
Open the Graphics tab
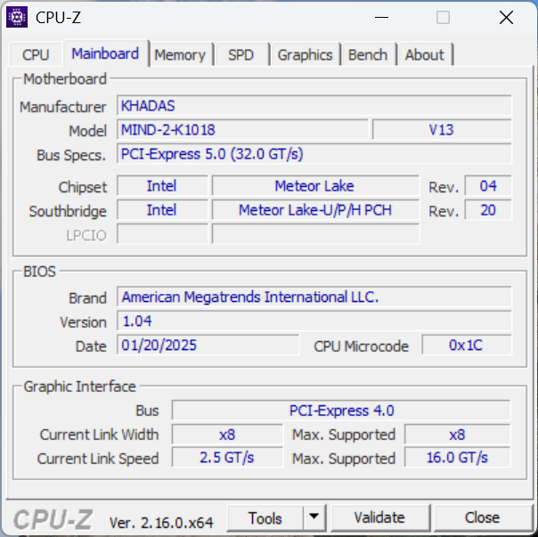point(305,54)
